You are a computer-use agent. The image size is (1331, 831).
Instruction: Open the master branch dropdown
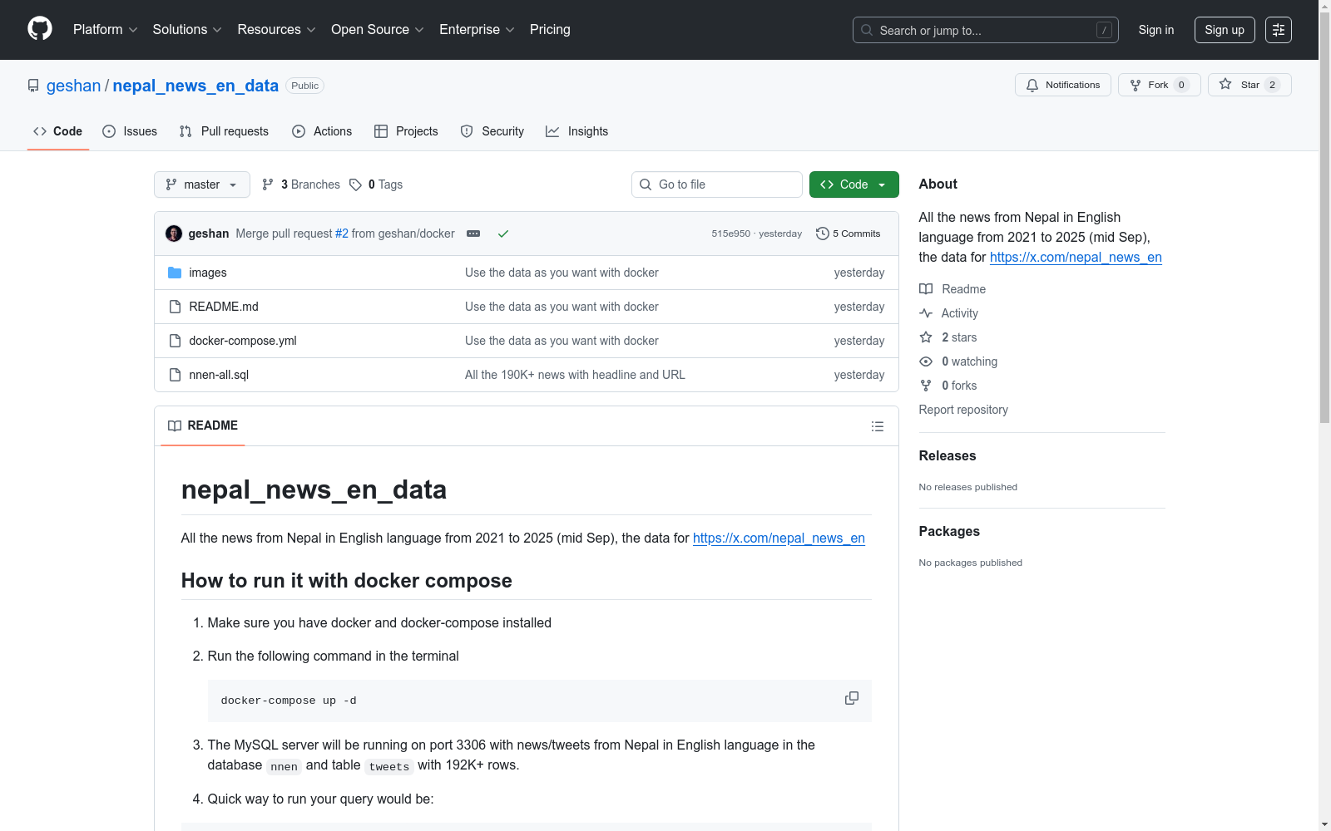(202, 184)
